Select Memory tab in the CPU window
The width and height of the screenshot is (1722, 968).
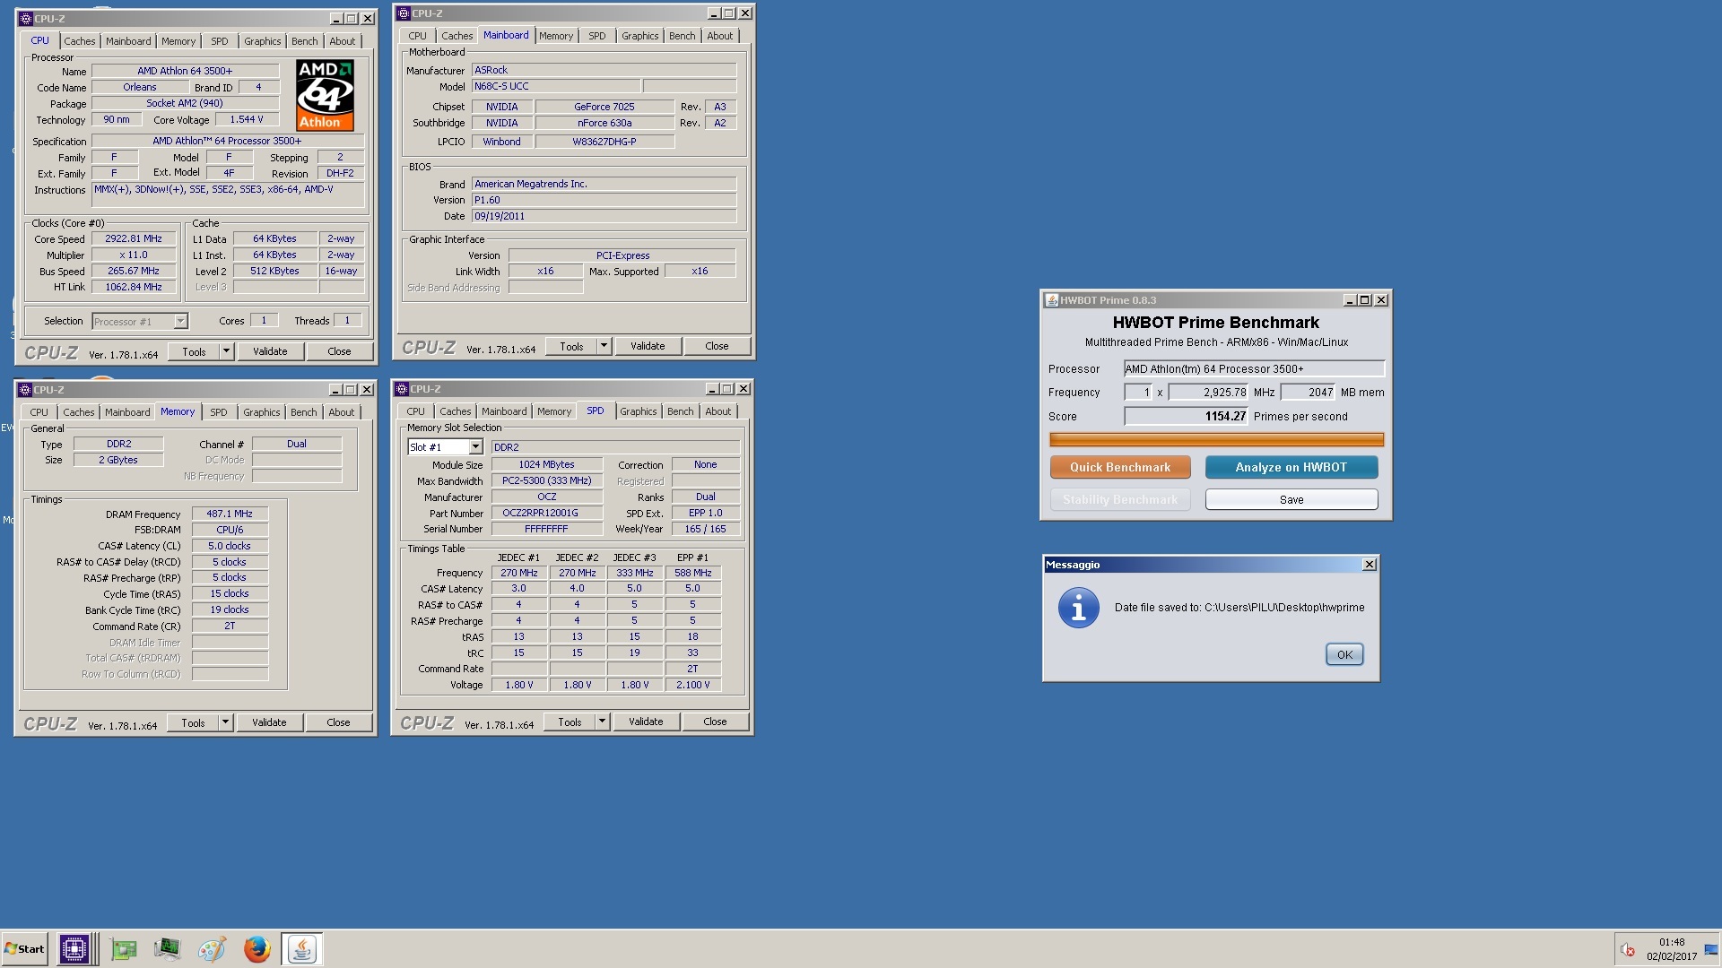coord(178,41)
